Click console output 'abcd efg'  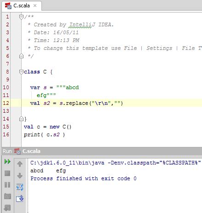click(48, 170)
